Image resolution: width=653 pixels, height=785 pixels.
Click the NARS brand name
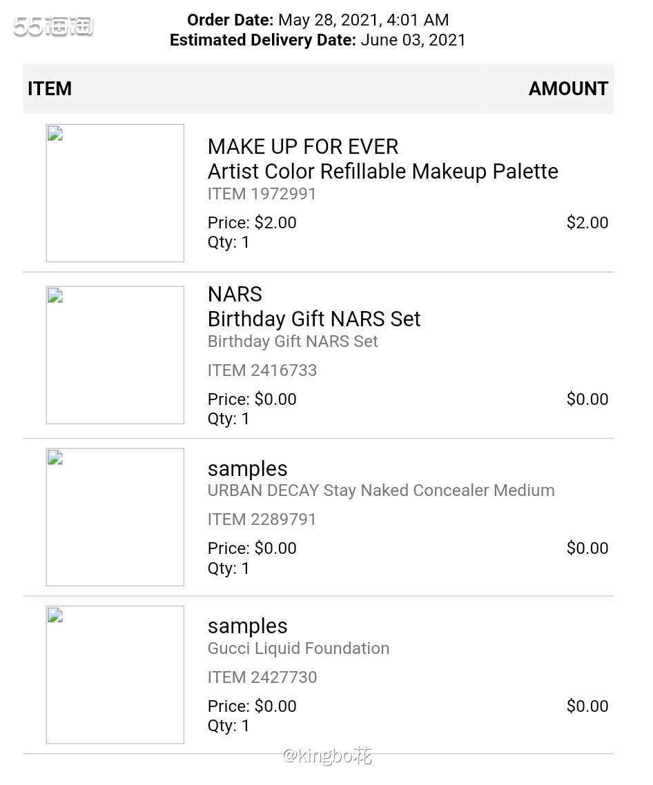235,295
